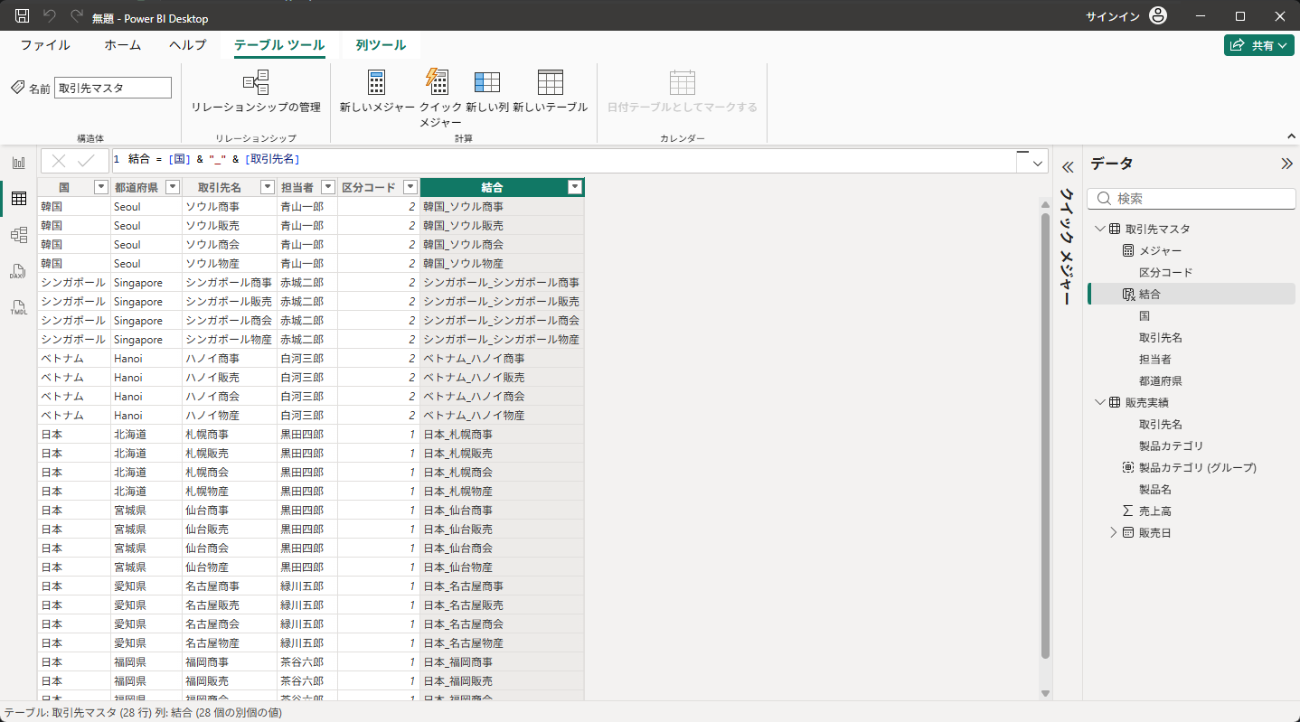Commit formula with checkmark icon

[x=87, y=161]
